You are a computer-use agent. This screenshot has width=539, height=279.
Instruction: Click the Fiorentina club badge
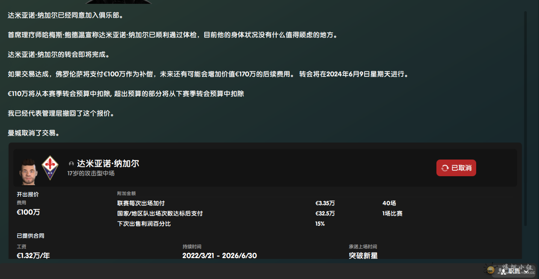pos(50,168)
